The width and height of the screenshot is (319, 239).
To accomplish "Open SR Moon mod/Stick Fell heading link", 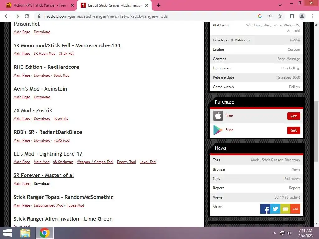I will (x=67, y=45).
